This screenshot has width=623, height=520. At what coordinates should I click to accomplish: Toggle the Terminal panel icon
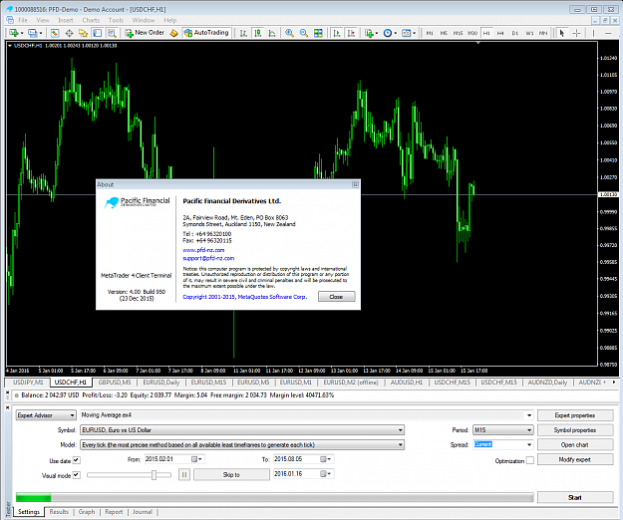point(98,33)
